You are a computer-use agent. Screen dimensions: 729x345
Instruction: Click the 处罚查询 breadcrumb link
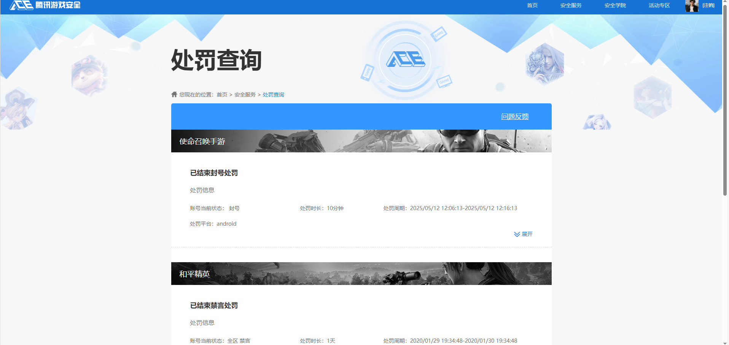[x=273, y=95]
